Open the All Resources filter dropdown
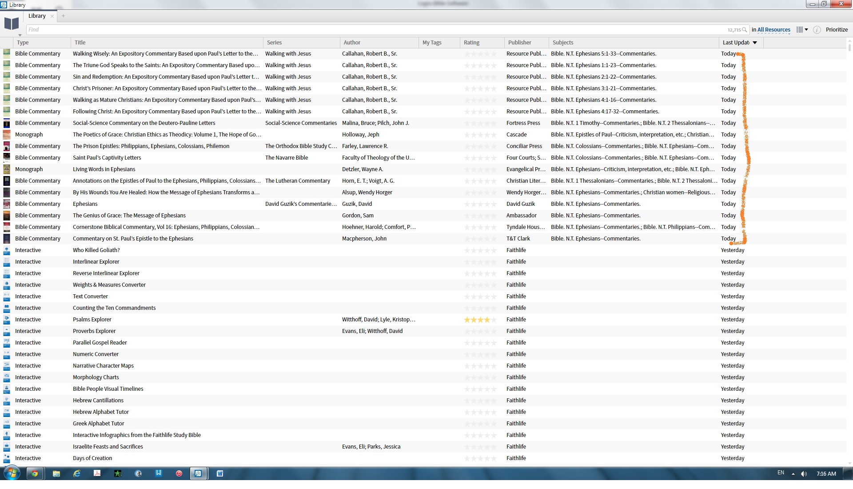The width and height of the screenshot is (853, 489). click(x=773, y=30)
